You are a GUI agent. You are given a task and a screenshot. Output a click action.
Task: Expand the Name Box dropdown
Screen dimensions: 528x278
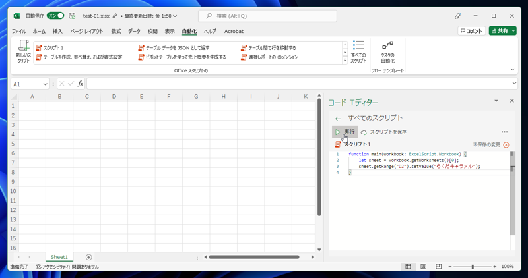(45, 84)
